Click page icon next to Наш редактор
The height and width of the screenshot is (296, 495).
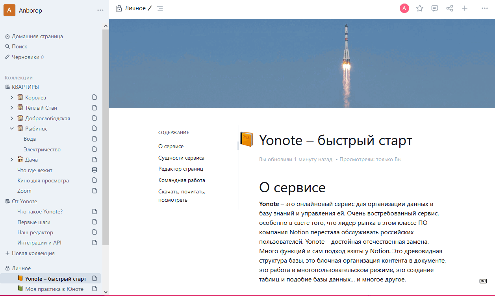95,232
